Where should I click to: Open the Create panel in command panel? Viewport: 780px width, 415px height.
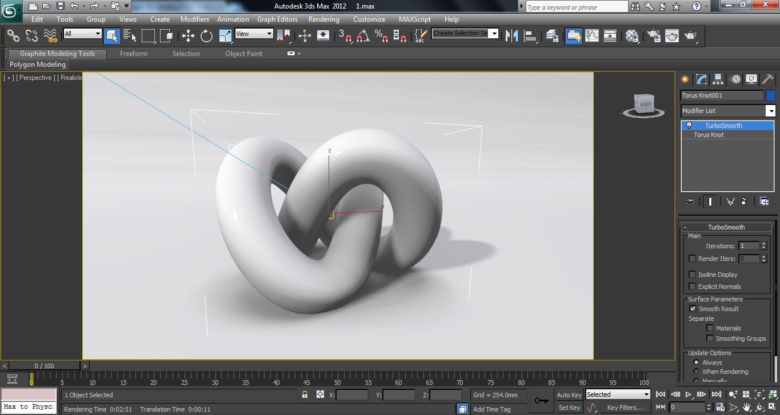684,79
